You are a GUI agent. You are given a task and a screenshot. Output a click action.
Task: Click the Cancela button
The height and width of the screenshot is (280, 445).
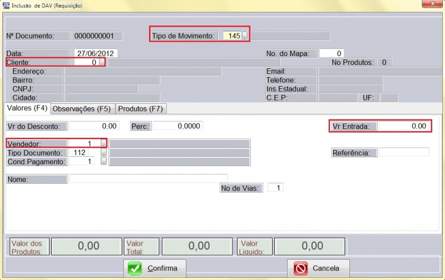[318, 268]
